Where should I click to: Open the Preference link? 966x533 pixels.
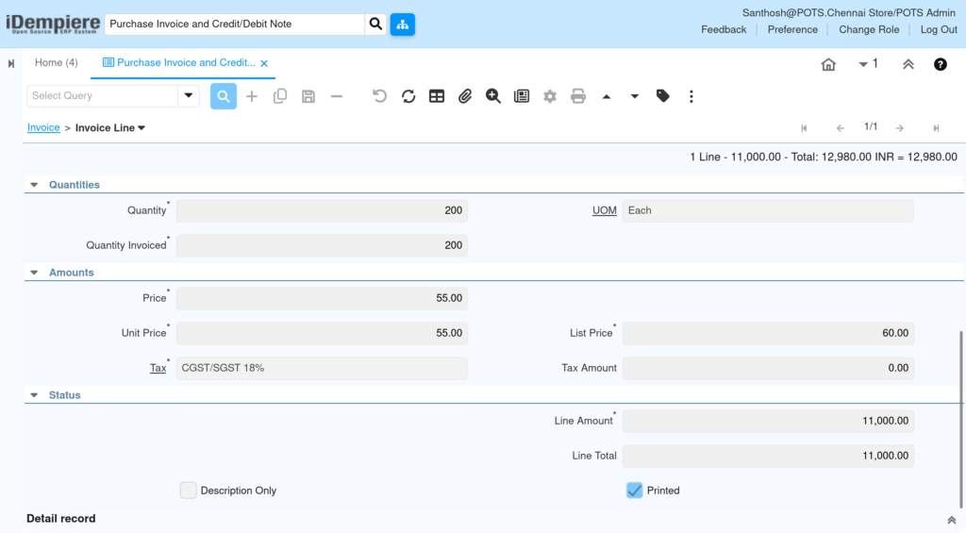tap(792, 29)
